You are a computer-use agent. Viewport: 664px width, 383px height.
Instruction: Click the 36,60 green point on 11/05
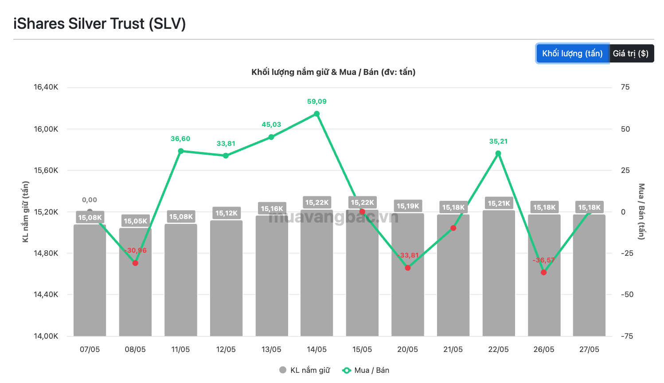pyautogui.click(x=181, y=151)
